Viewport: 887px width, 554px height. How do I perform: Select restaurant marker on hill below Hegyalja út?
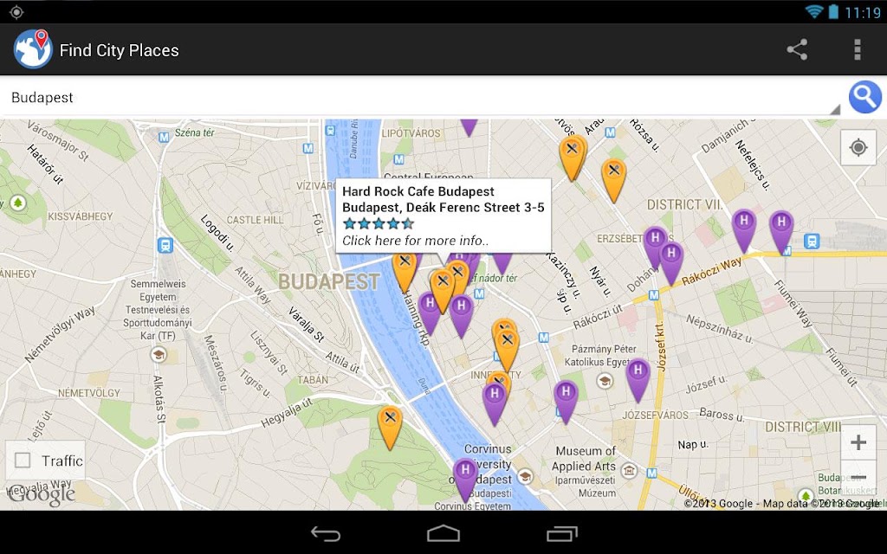click(390, 428)
